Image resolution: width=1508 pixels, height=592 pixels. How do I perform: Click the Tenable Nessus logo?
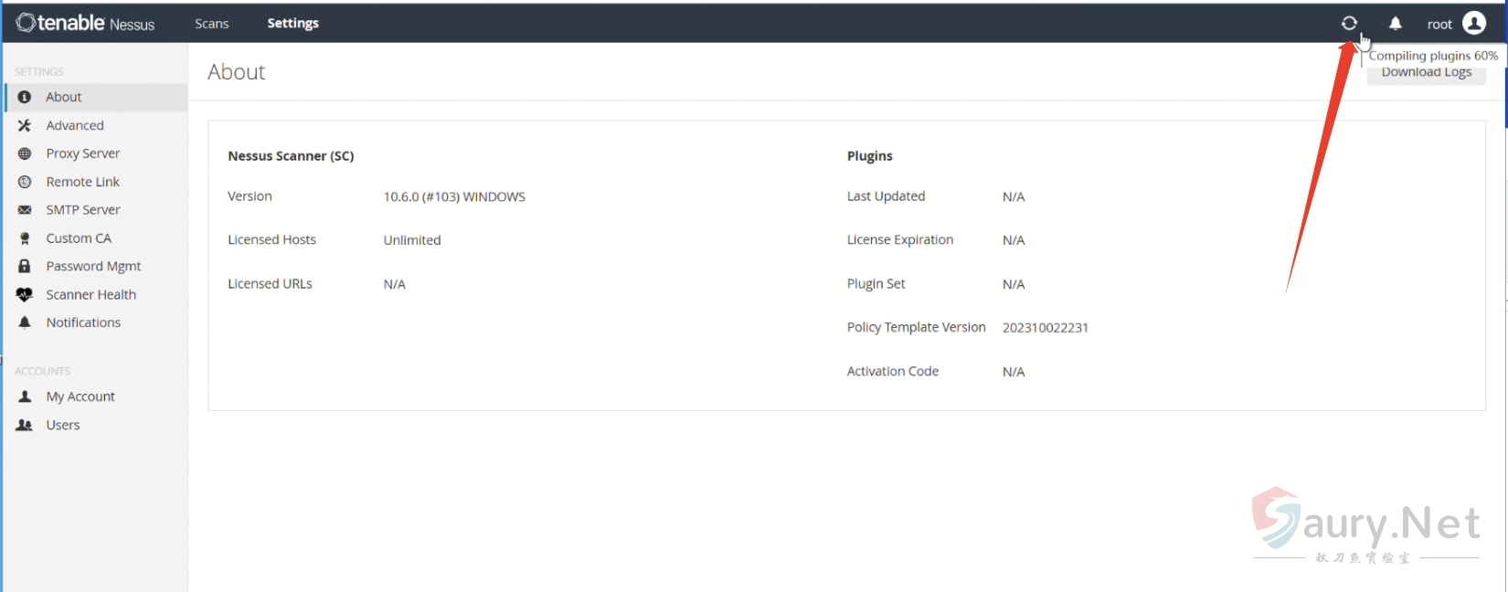pyautogui.click(x=86, y=23)
